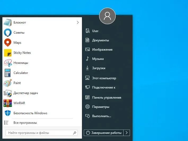
Task: Launch the Calculator icon
Action: pos(7,73)
